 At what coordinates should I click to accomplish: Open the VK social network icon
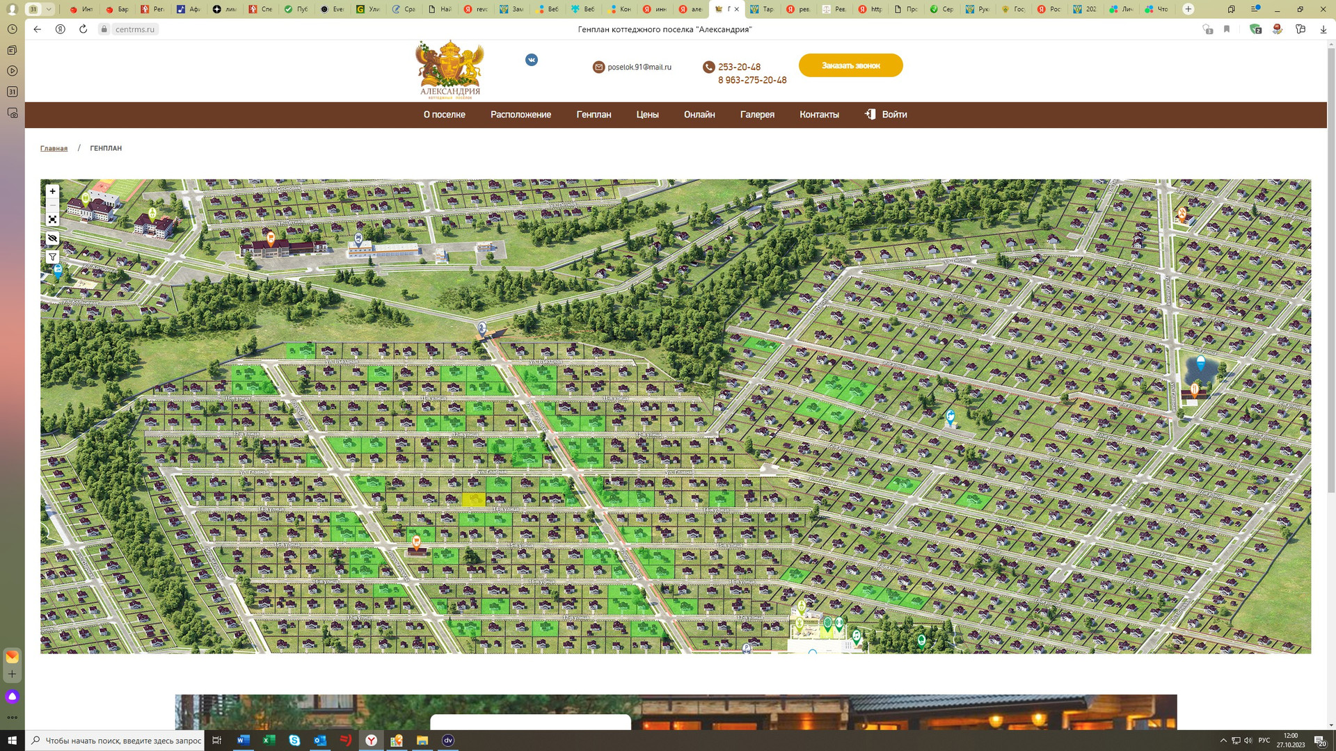532,60
